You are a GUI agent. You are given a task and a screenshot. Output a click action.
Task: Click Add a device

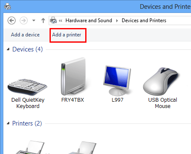pyautogui.click(x=25, y=35)
